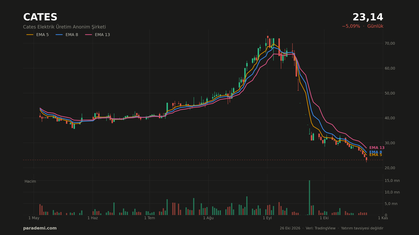Select the EMA 5 legend label
Screen dimensions: 419x235
pyautogui.click(x=42, y=35)
